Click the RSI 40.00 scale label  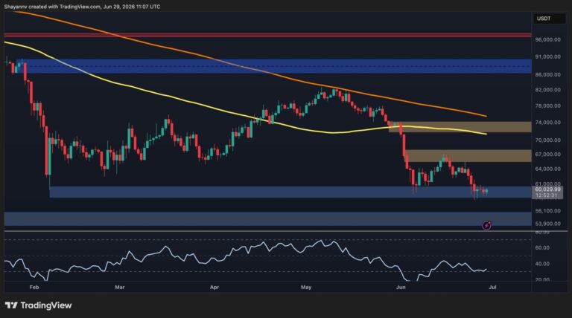click(542, 264)
